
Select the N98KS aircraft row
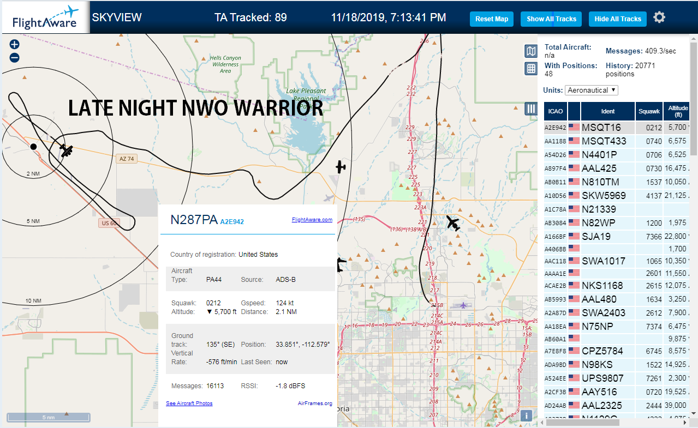[x=617, y=365]
